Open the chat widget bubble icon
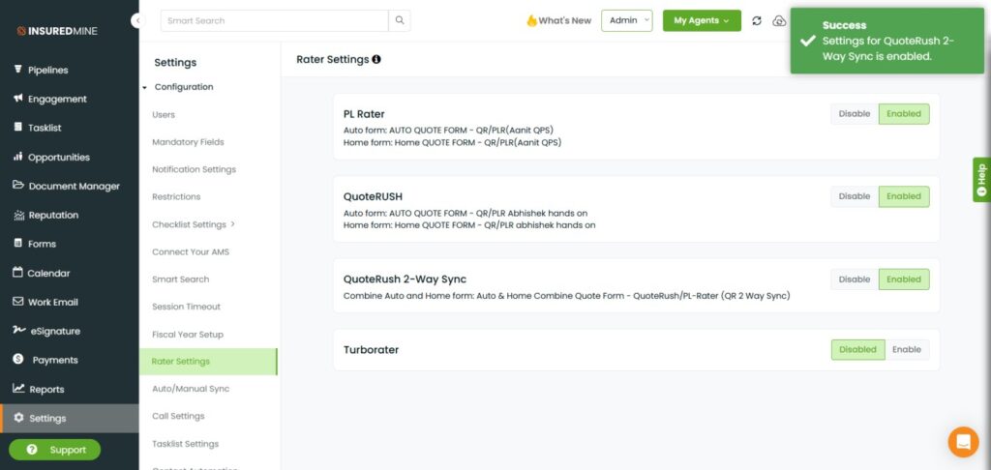The image size is (991, 470). click(963, 442)
